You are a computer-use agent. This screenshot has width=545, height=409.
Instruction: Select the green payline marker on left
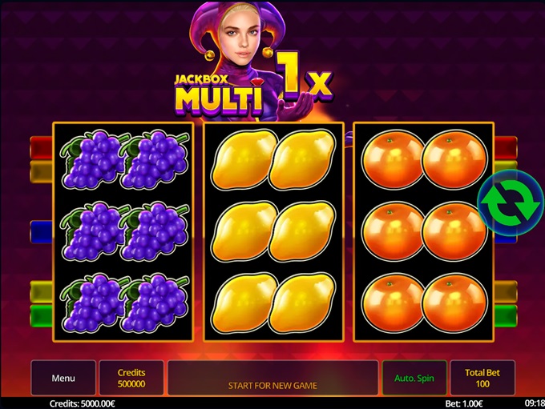[x=41, y=315]
